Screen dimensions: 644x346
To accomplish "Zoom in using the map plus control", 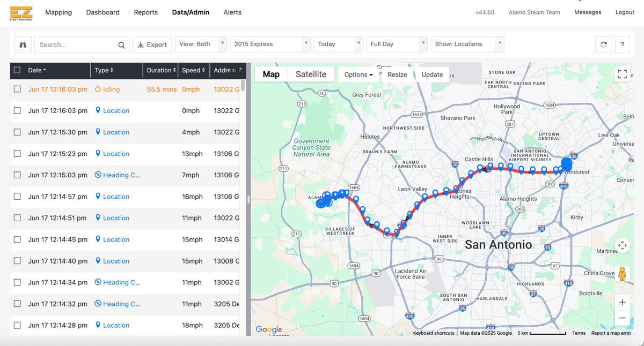I will pyautogui.click(x=622, y=302).
